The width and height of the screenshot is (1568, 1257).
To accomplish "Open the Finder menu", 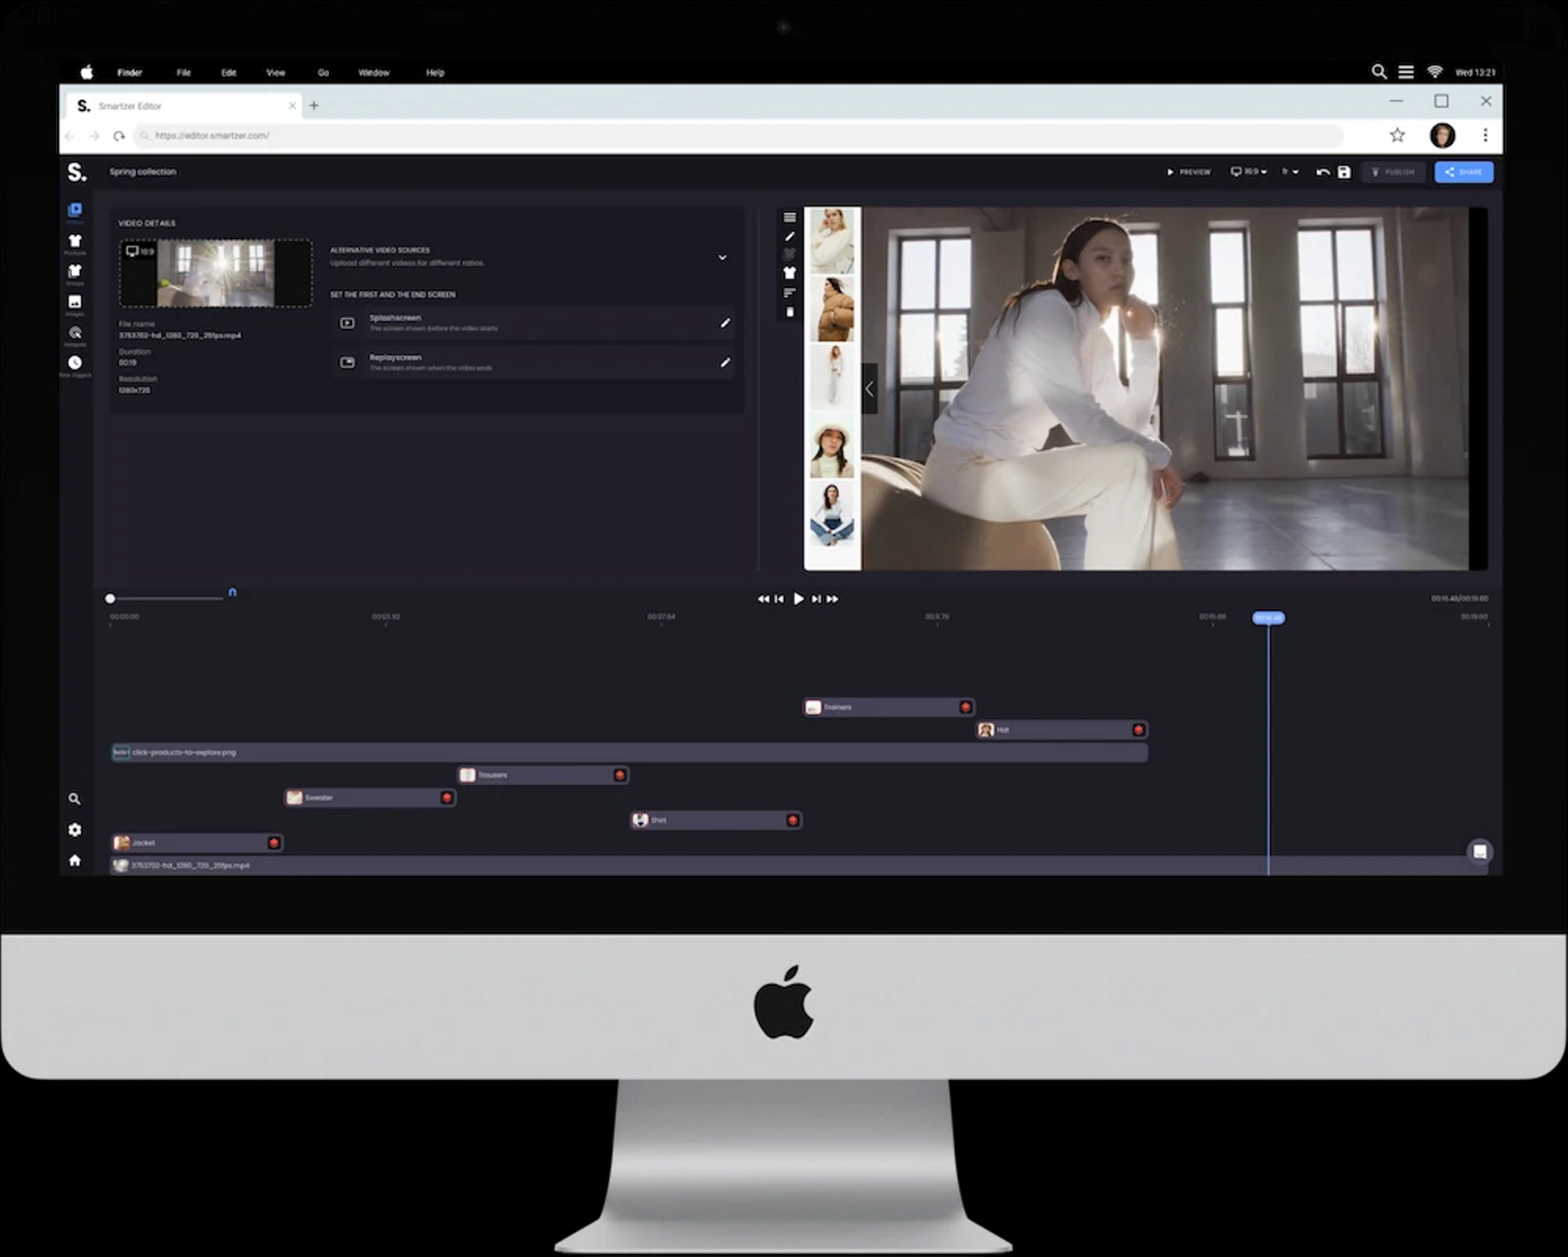I will [129, 73].
